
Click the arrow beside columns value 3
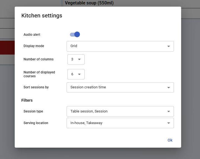coord(79,59)
